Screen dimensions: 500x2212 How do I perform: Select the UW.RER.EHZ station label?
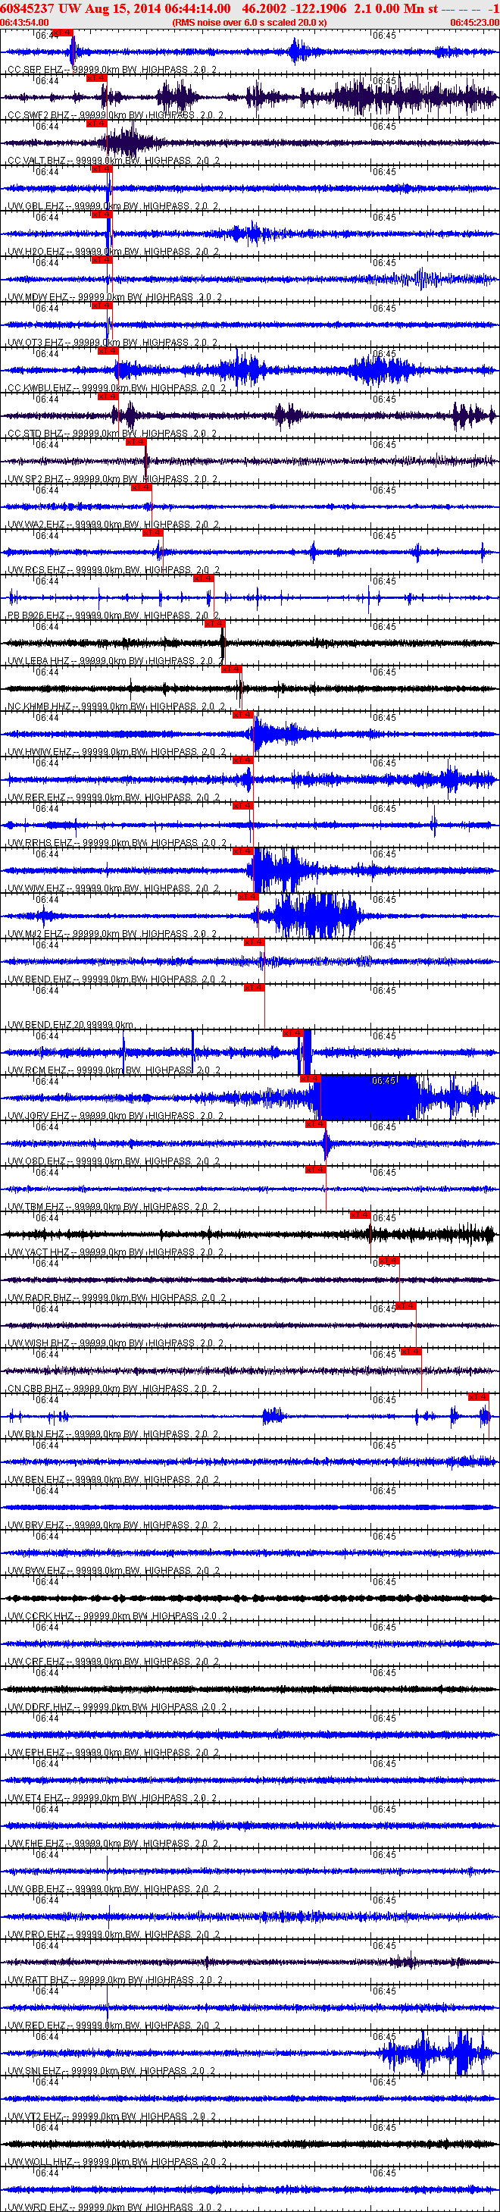[x=112, y=797]
